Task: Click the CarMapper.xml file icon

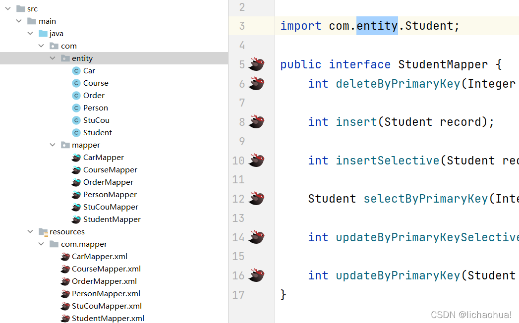Action: (x=65, y=257)
